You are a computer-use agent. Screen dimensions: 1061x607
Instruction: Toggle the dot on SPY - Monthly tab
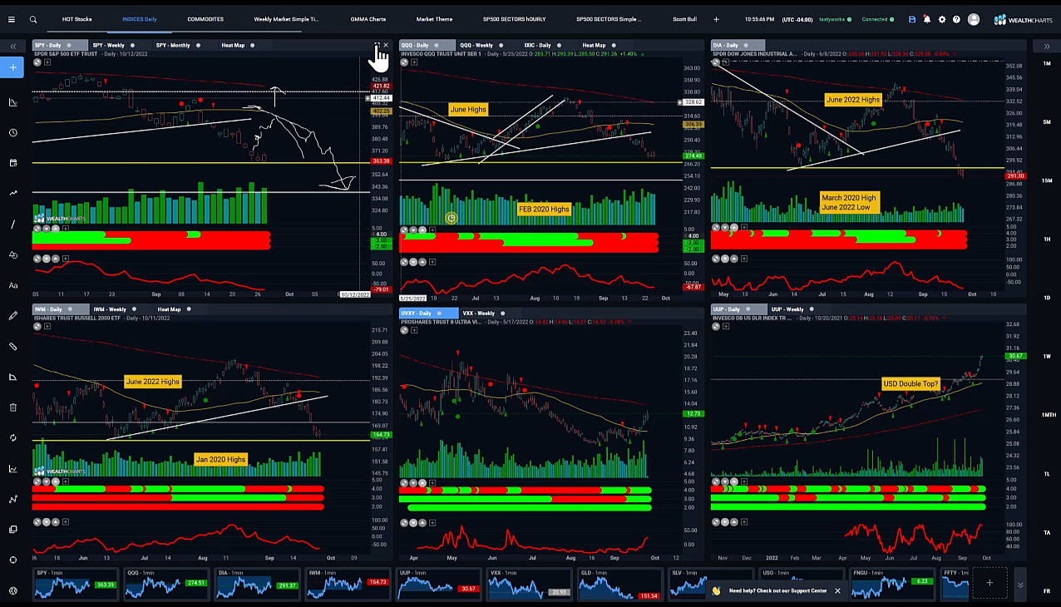click(199, 45)
